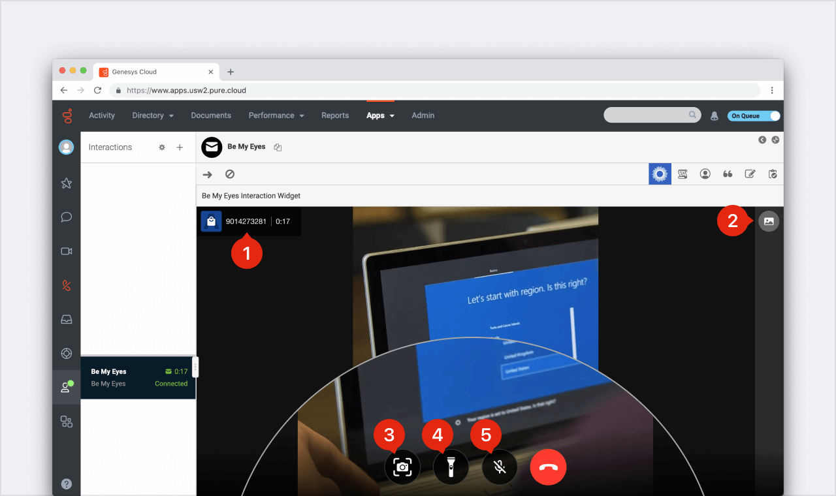Open the notes pencil icon
This screenshot has height=496, width=836.
coord(750,174)
